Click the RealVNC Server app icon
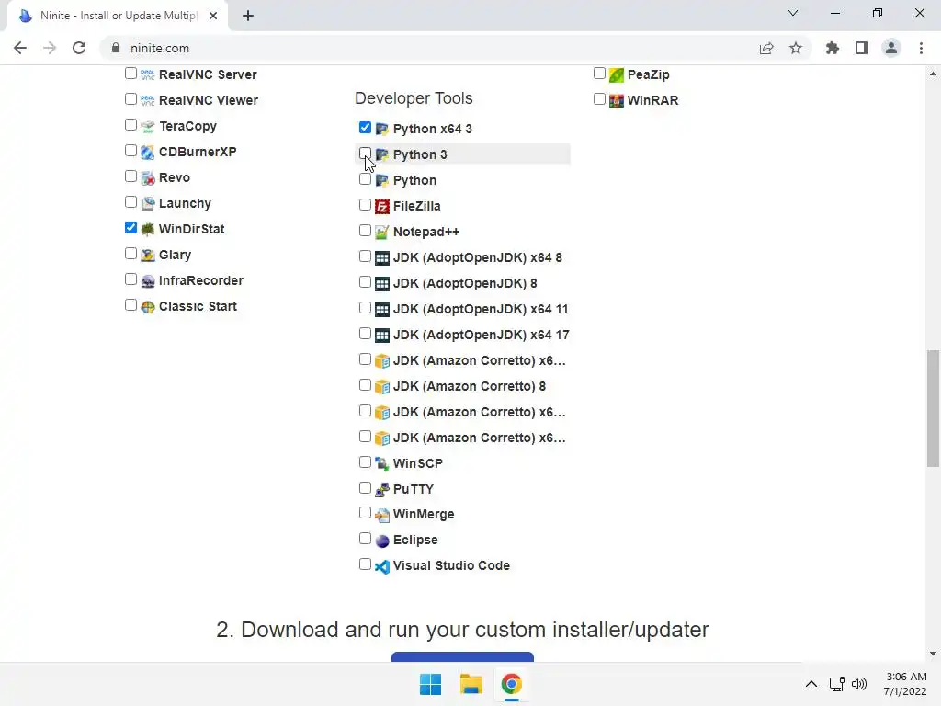The width and height of the screenshot is (941, 706). pyautogui.click(x=148, y=74)
